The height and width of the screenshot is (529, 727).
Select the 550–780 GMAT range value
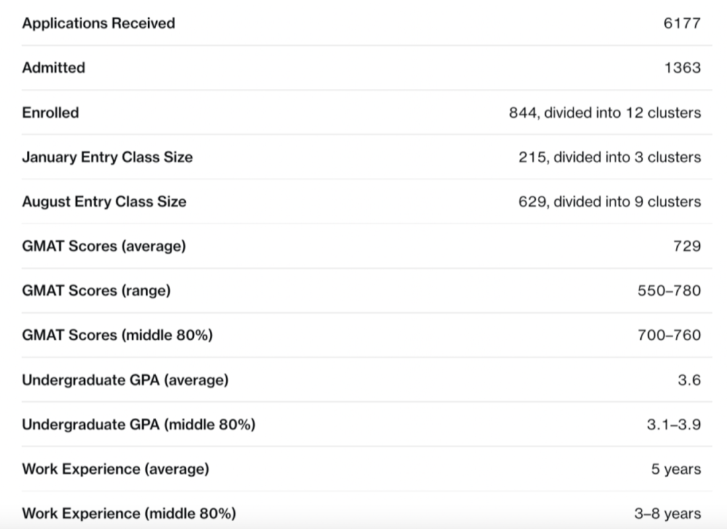[668, 290]
